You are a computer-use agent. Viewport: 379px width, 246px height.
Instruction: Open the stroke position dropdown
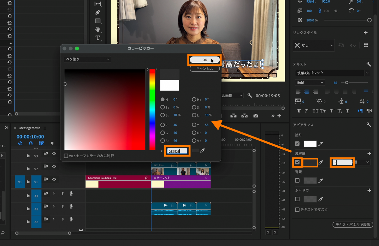[x=362, y=162]
